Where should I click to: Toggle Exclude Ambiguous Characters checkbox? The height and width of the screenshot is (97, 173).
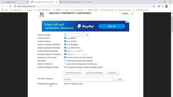tap(65, 54)
